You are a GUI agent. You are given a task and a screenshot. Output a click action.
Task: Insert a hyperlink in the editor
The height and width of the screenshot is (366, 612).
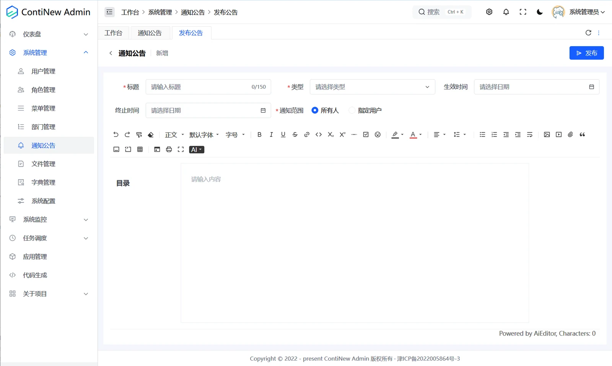307,135
